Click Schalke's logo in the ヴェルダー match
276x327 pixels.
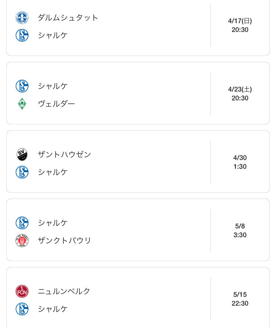coord(22,86)
